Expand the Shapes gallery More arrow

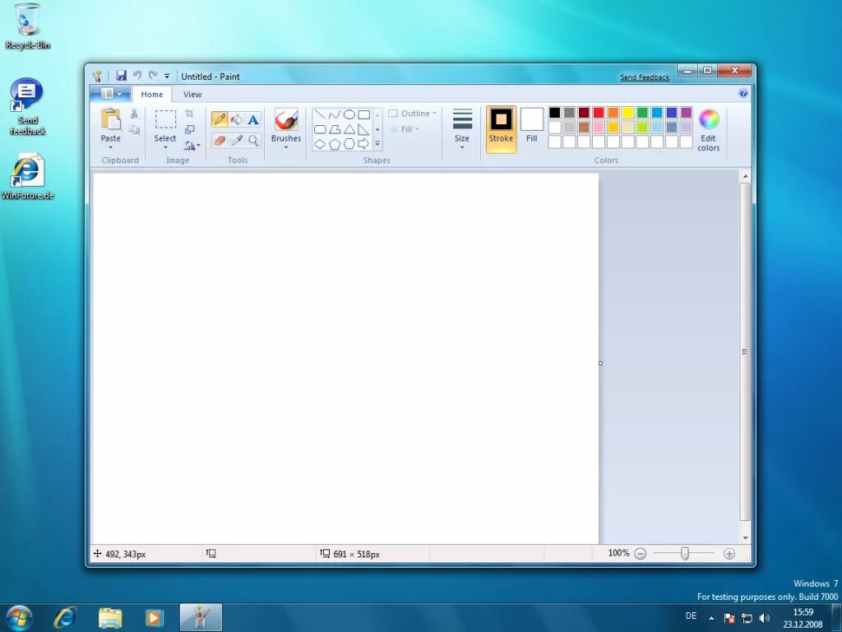[x=377, y=143]
